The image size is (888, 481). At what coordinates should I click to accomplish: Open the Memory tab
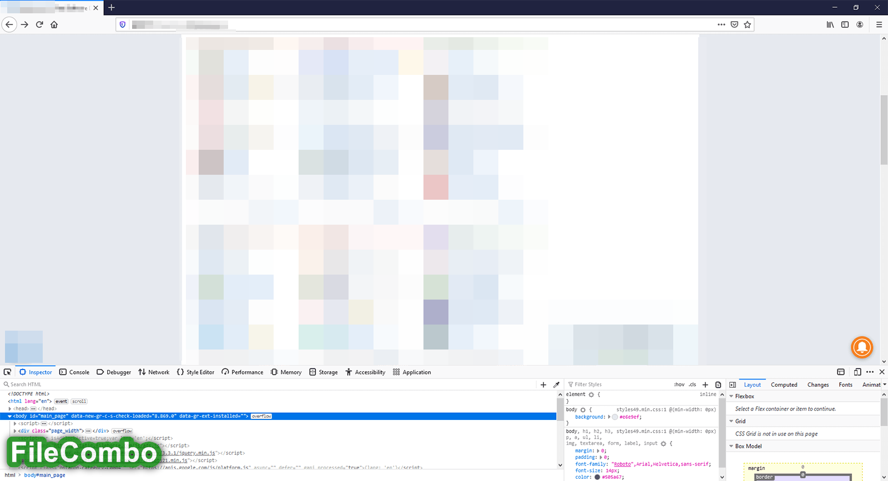(286, 372)
